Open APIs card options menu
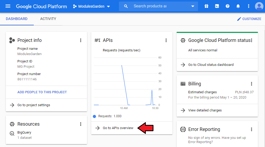This screenshot has width=265, height=147. click(x=166, y=40)
